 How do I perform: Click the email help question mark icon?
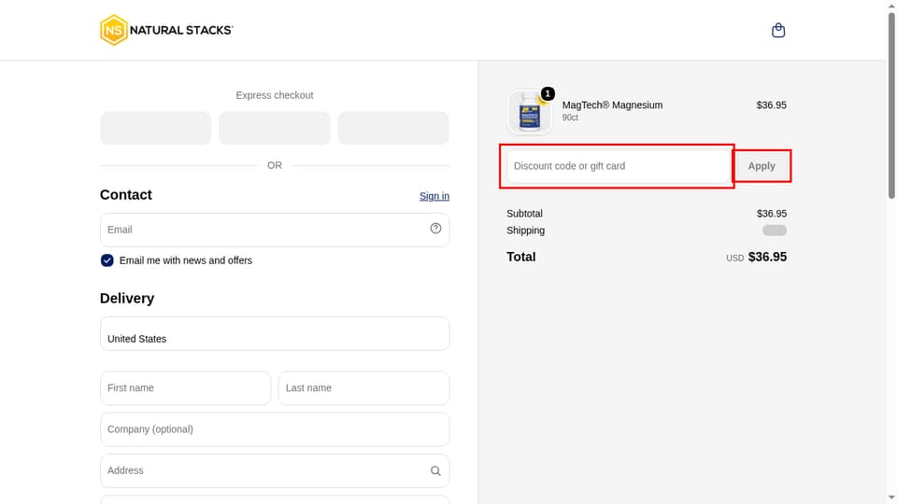[x=435, y=229]
